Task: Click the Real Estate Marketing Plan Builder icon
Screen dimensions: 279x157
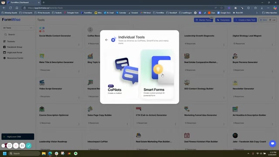Action: coord(139,136)
